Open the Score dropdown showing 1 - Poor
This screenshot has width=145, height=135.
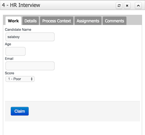20,79
